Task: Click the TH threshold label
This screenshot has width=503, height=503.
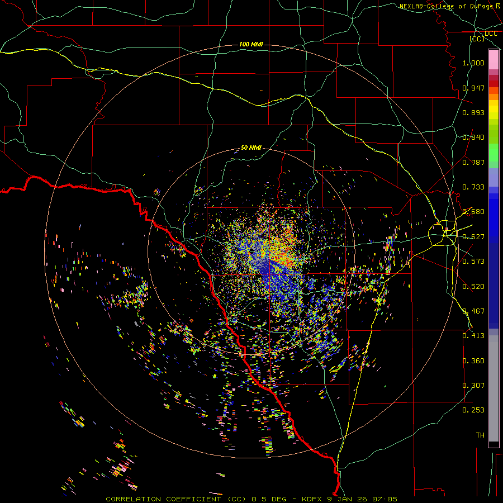Action: [x=480, y=435]
